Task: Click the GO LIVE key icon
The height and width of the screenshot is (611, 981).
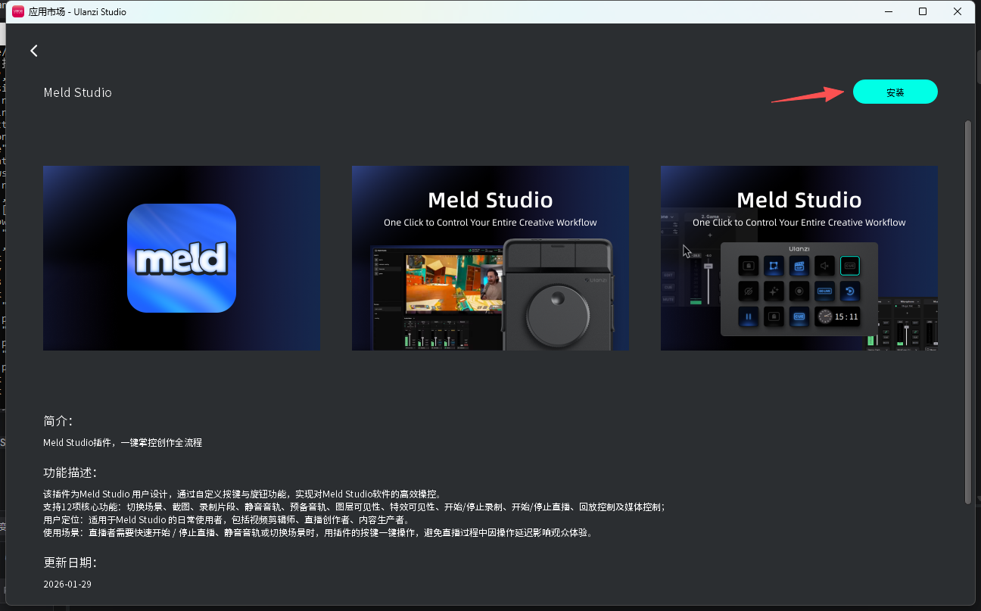Action: 824,291
